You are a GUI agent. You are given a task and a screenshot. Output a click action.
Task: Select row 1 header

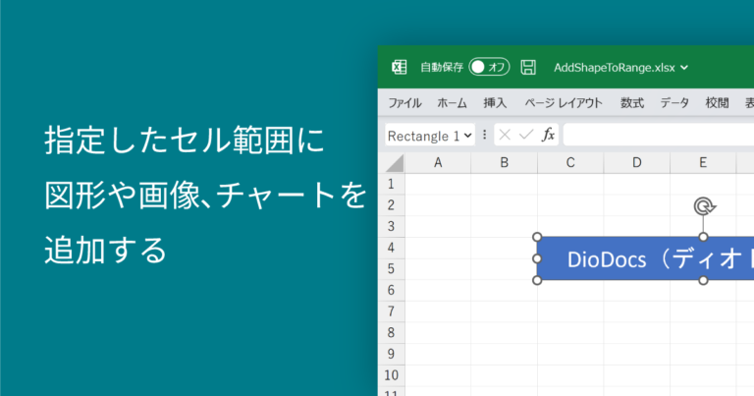click(x=391, y=184)
